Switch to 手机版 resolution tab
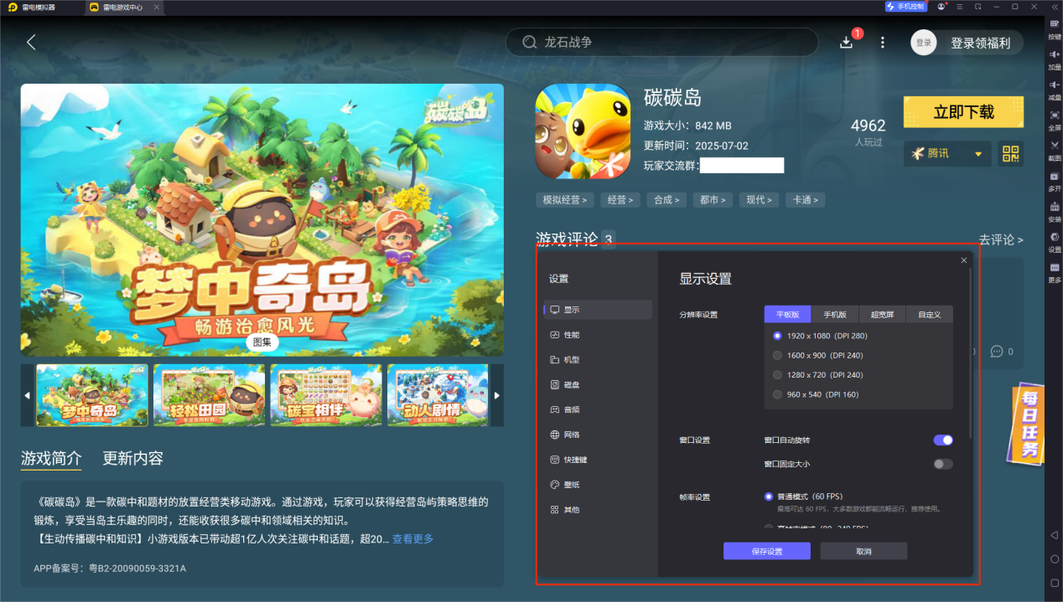 click(835, 315)
